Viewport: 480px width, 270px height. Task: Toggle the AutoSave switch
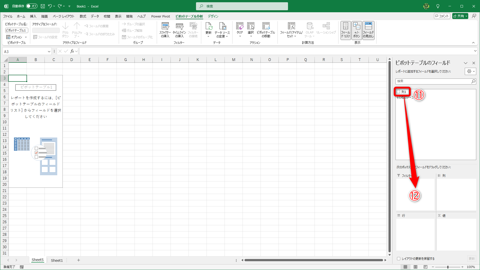32,6
